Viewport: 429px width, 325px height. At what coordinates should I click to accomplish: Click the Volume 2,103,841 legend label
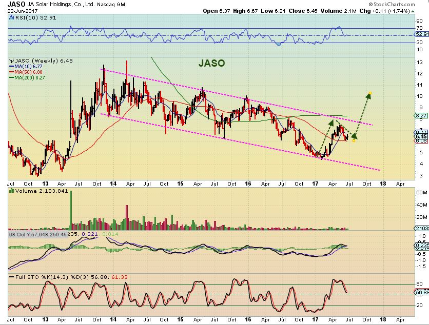click(42, 191)
